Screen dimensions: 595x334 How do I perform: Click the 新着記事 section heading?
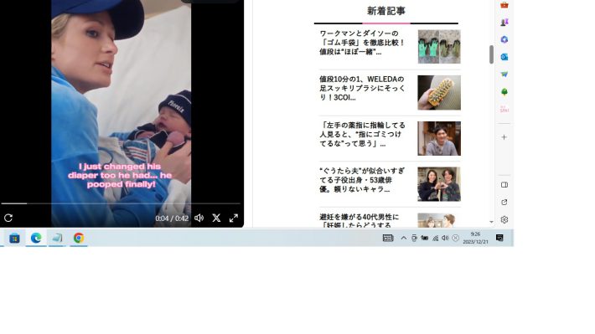point(386,11)
